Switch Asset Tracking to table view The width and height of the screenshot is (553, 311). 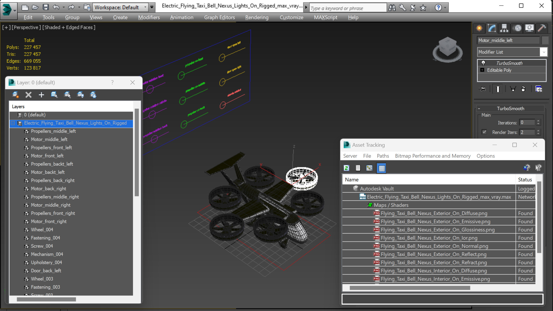pos(382,168)
